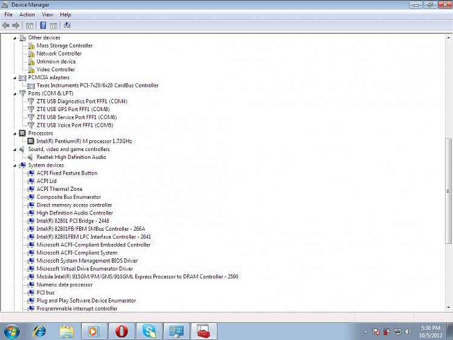Collapse the System devices category
Image resolution: width=453 pixels, height=340 pixels.
(x=14, y=165)
